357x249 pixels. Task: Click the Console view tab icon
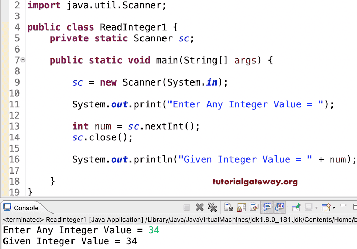(7, 208)
